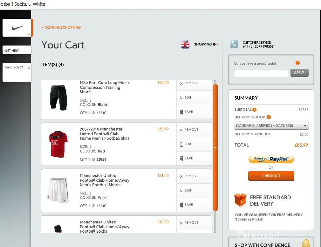Expand the Shopping In country dropdown

coord(206,44)
